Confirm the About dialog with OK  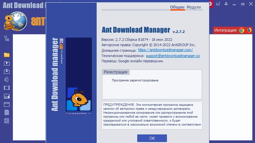point(152,138)
